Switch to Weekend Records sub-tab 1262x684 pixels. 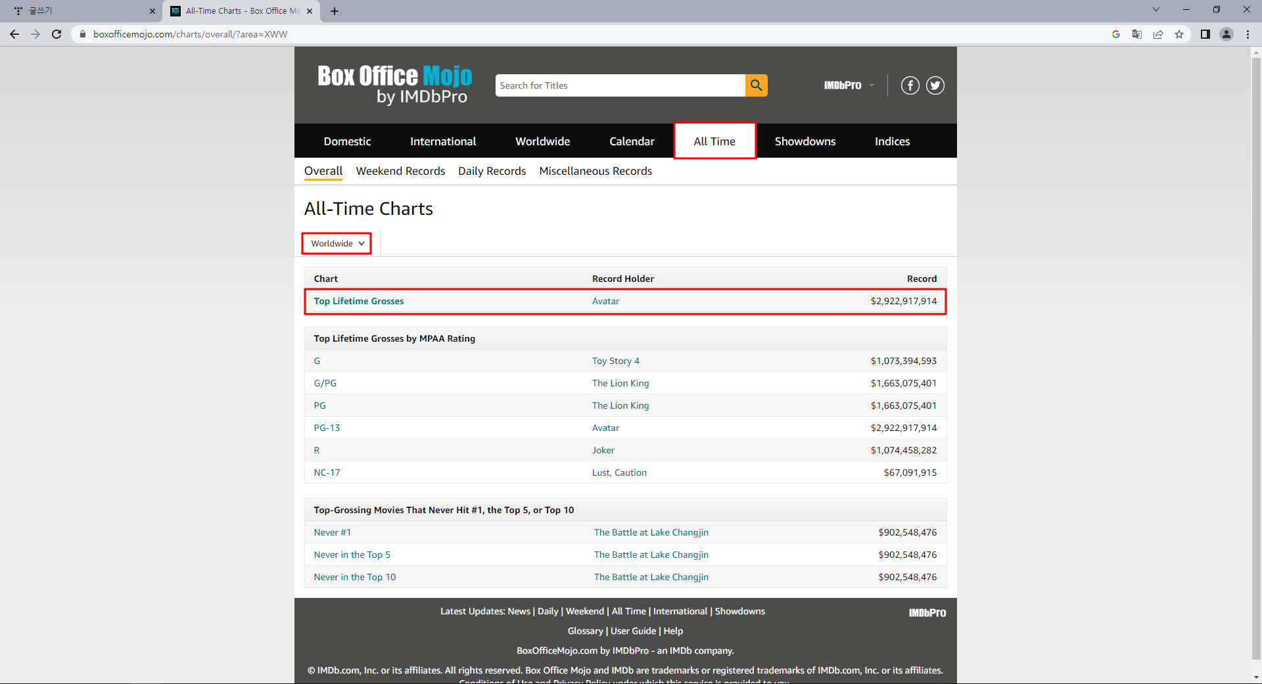click(400, 171)
